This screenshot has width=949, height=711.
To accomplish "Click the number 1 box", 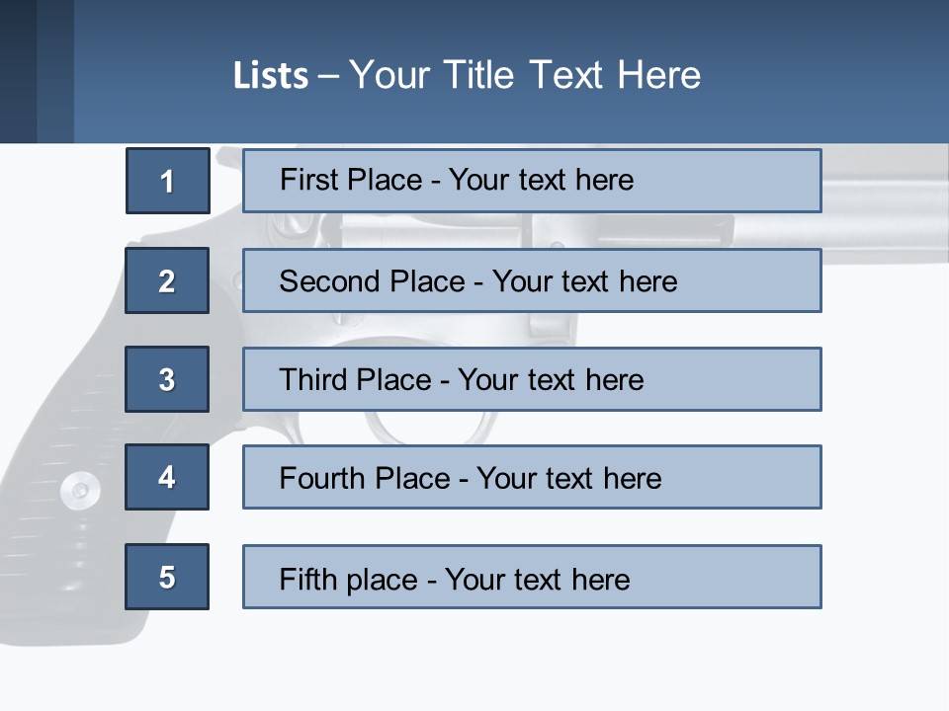I will (x=168, y=181).
